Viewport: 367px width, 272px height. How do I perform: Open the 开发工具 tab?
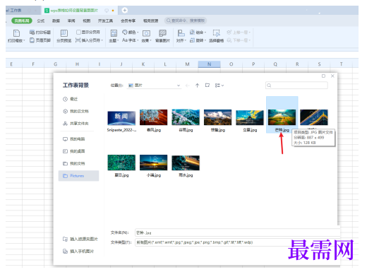105,20
